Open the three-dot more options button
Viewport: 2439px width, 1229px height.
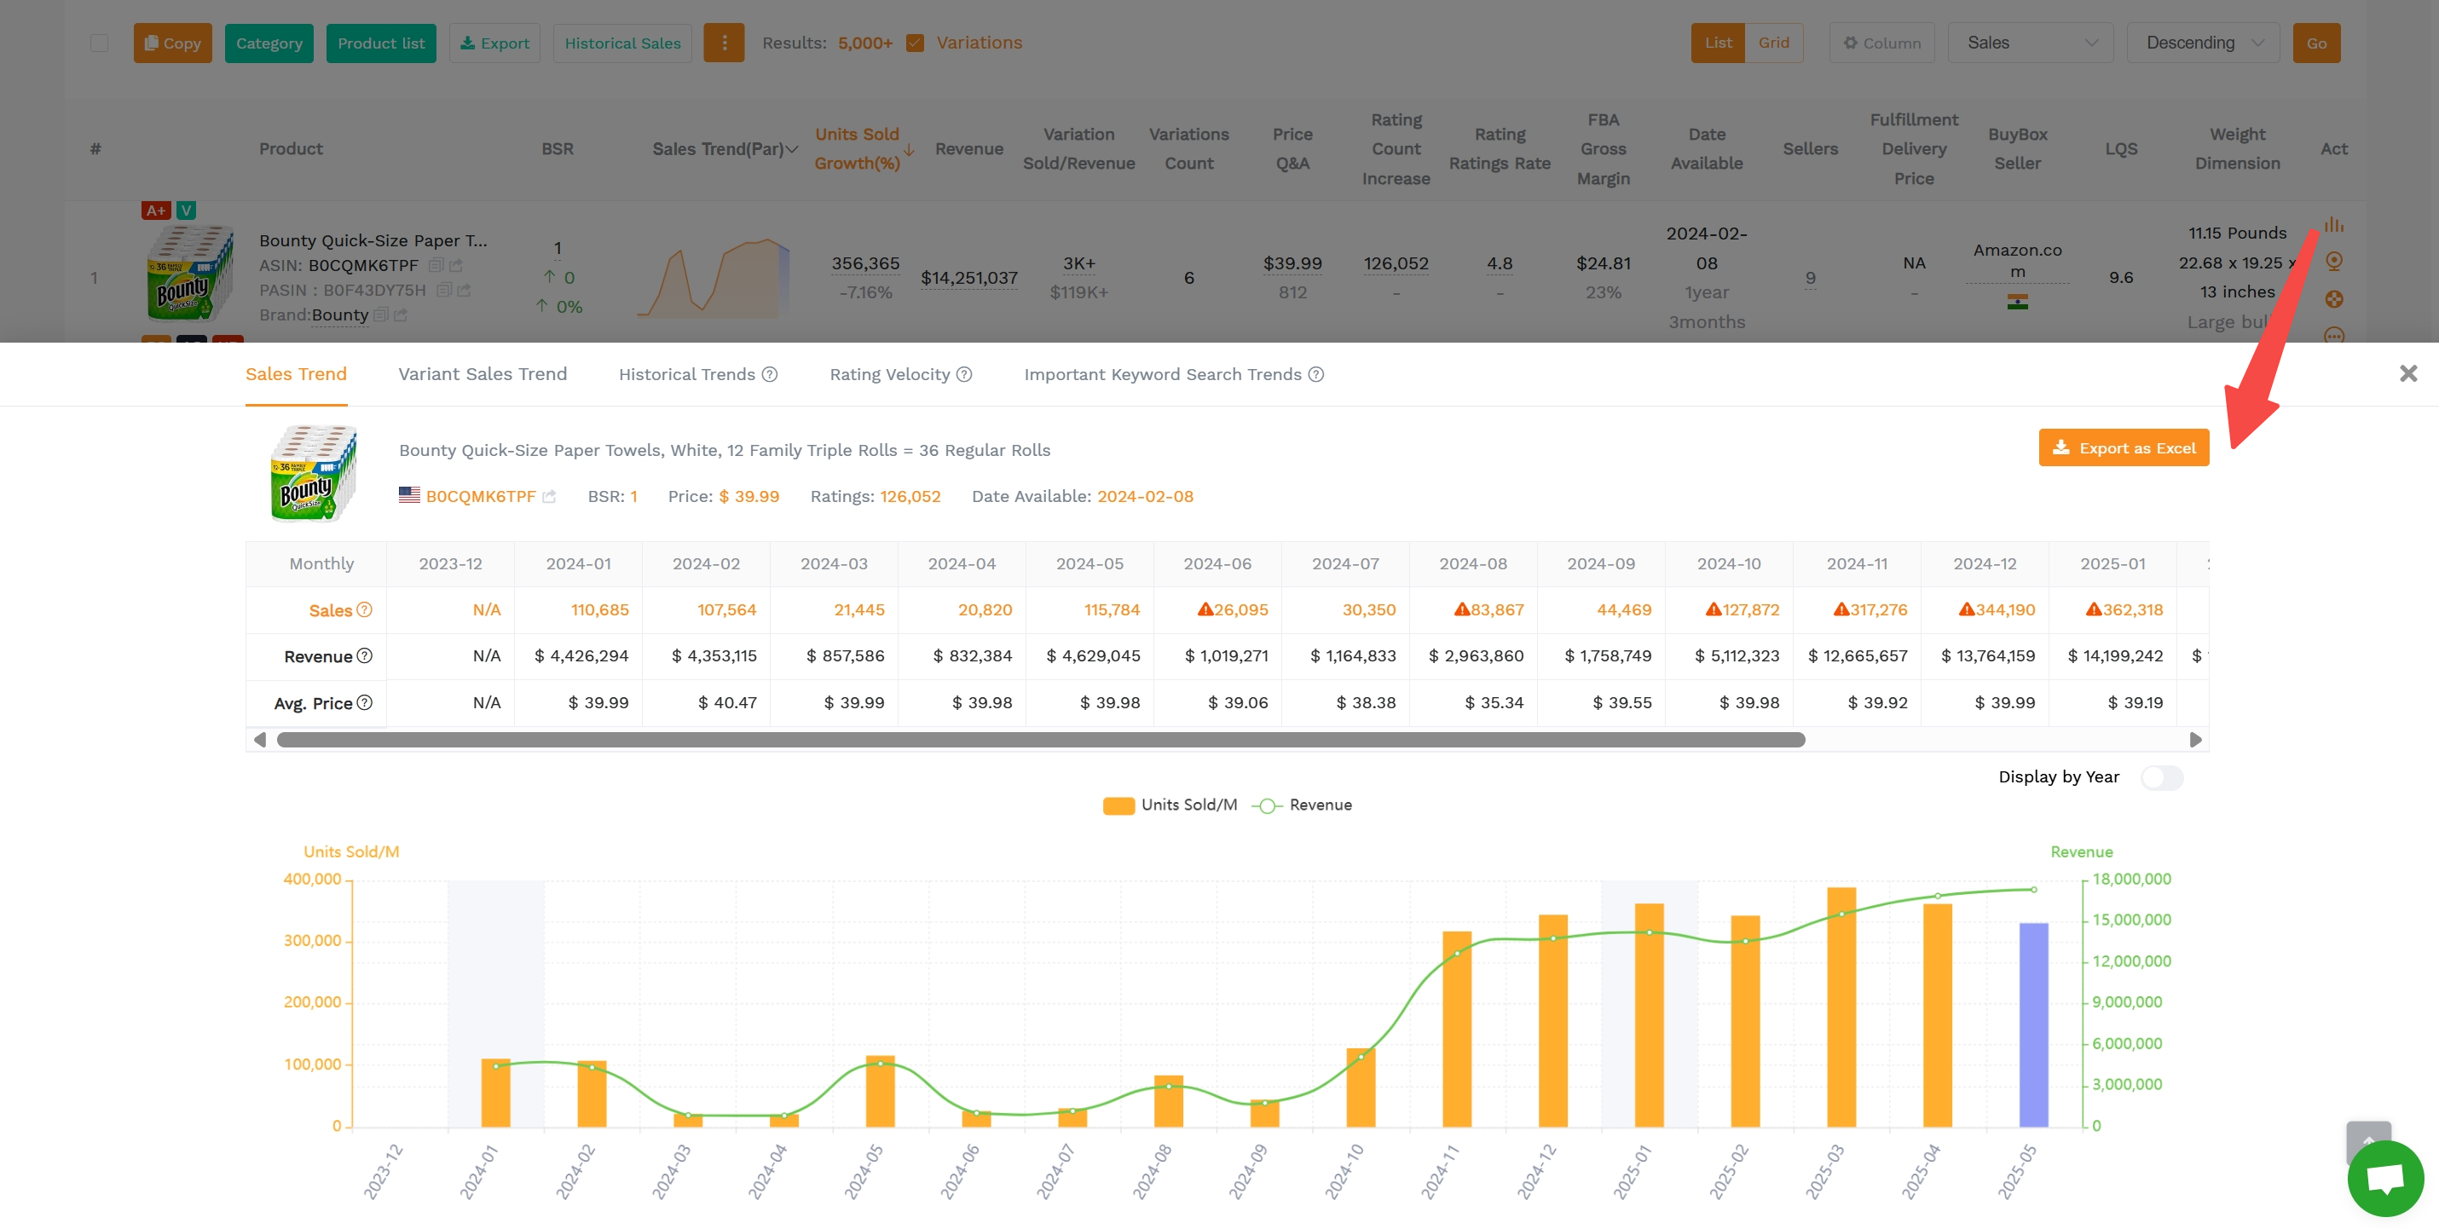tap(725, 43)
